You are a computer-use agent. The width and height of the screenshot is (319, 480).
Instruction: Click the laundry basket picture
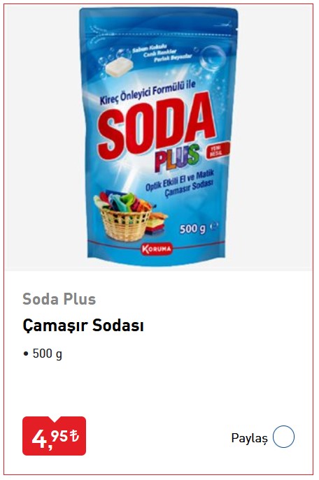[124, 216]
